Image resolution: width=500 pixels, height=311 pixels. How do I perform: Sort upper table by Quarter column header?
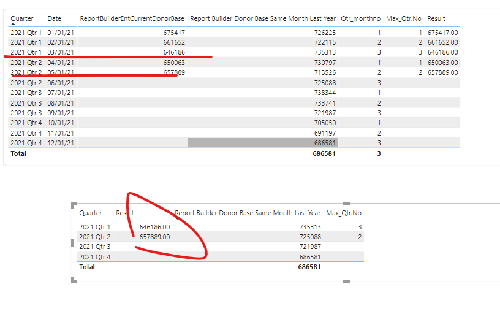[21, 18]
